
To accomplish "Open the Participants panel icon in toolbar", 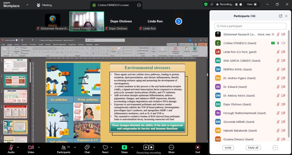I will click(64, 147).
